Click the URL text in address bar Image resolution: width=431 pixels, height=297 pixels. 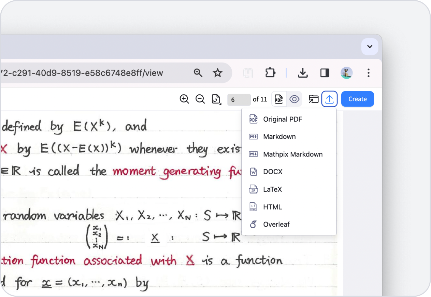[82, 73]
